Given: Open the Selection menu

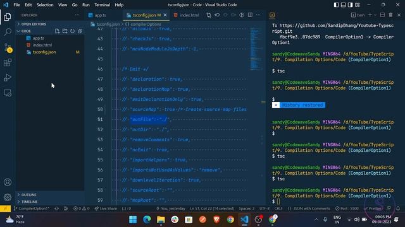Looking at the screenshot, I should (45, 5).
